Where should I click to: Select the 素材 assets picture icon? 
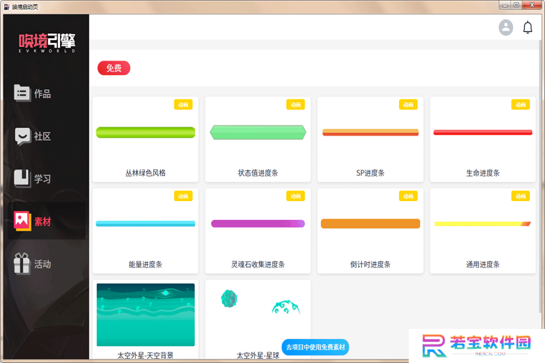pyautogui.click(x=22, y=221)
